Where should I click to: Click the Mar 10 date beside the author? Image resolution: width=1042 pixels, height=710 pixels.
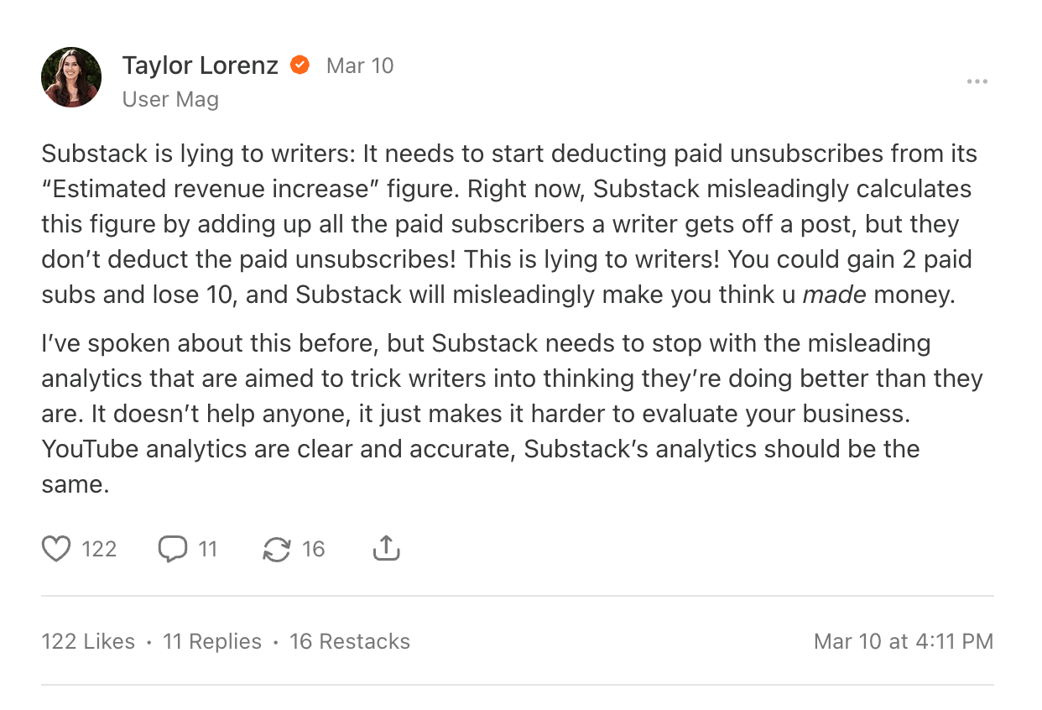(360, 65)
